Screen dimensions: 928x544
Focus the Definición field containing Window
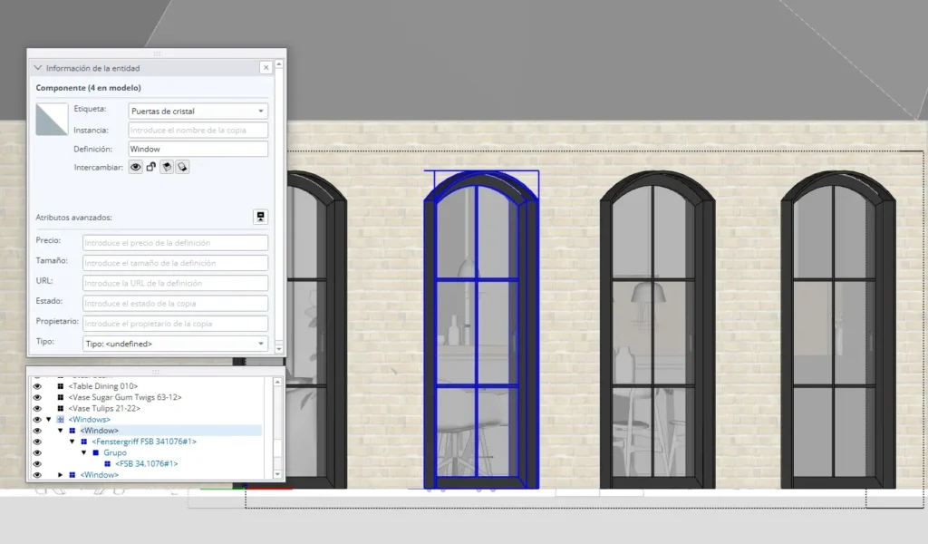coord(198,149)
